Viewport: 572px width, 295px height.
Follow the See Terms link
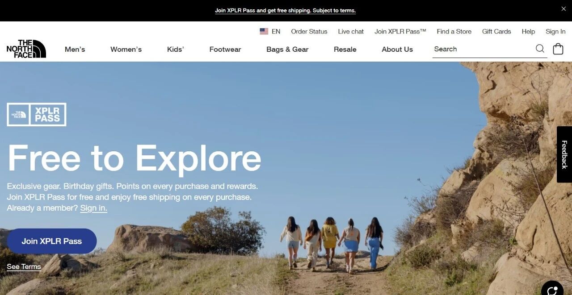coord(24,266)
